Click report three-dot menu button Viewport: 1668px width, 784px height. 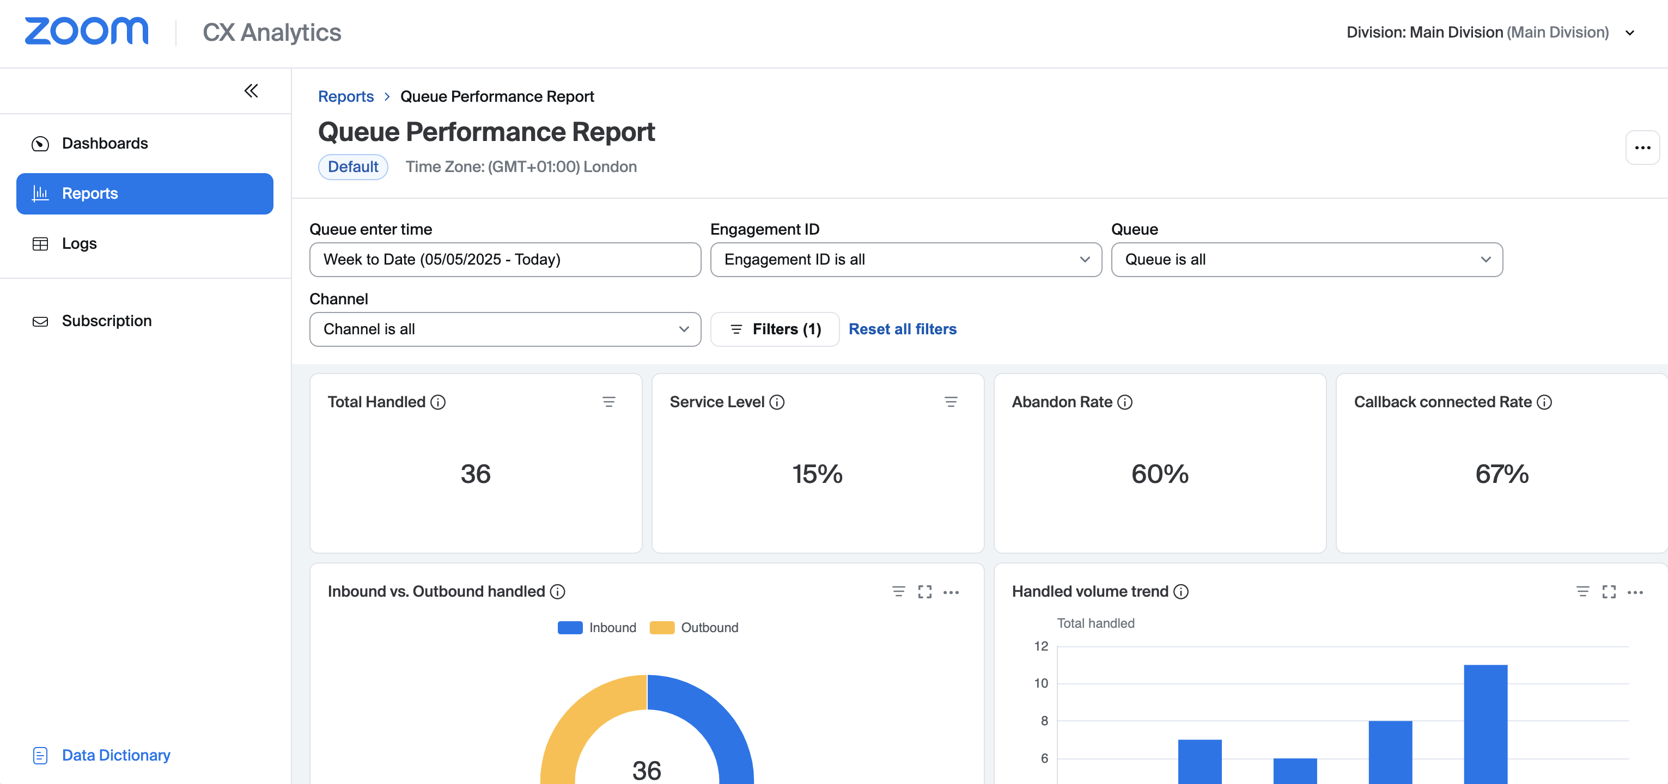click(1642, 148)
